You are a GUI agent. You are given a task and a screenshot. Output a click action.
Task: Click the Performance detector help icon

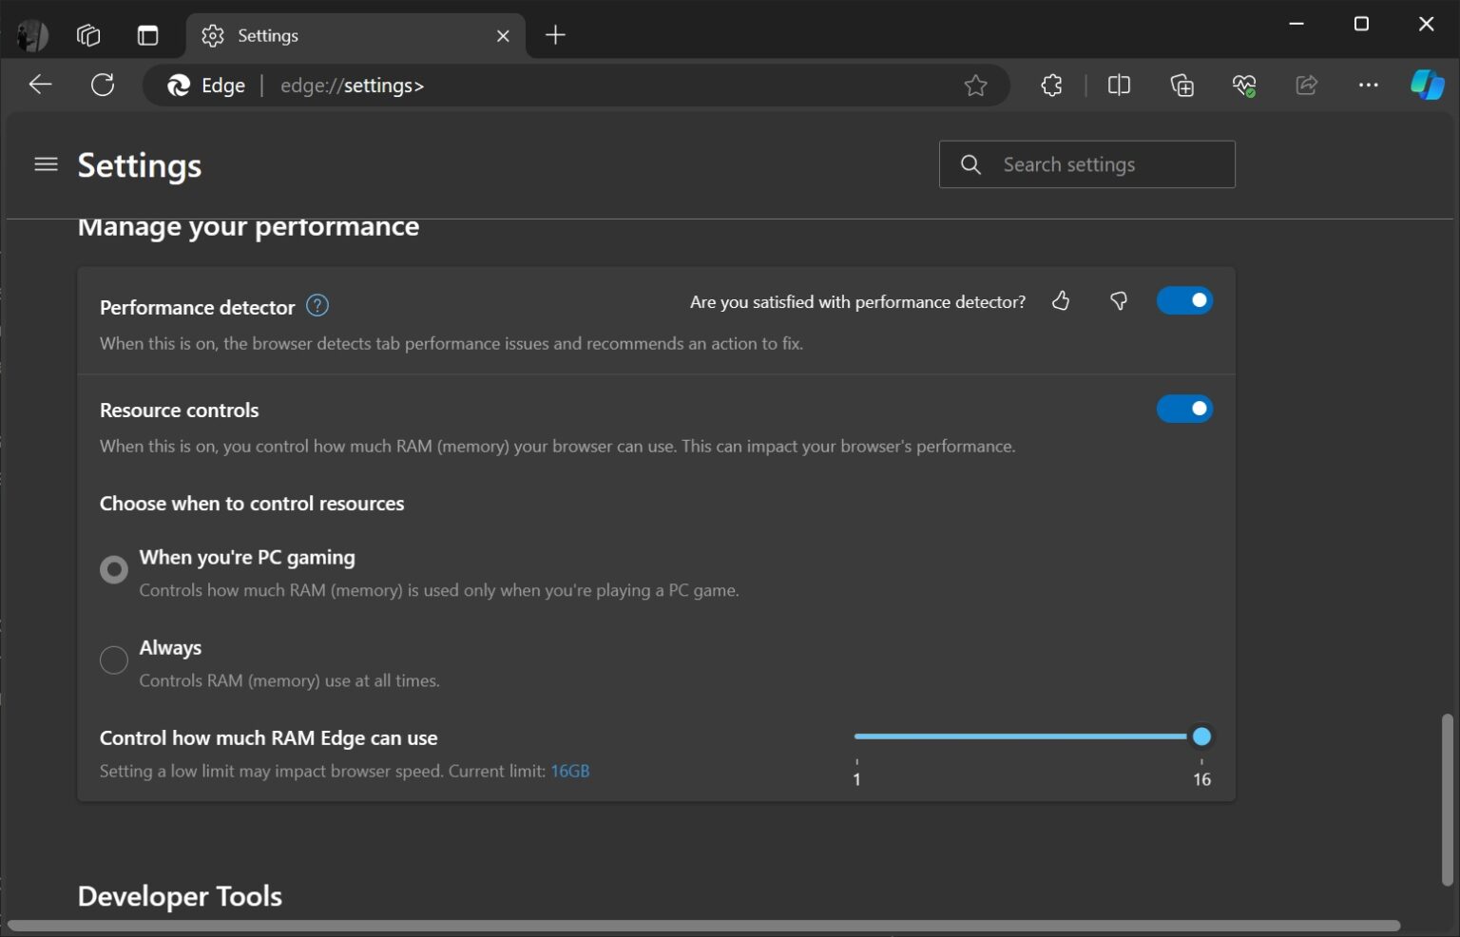click(x=317, y=305)
